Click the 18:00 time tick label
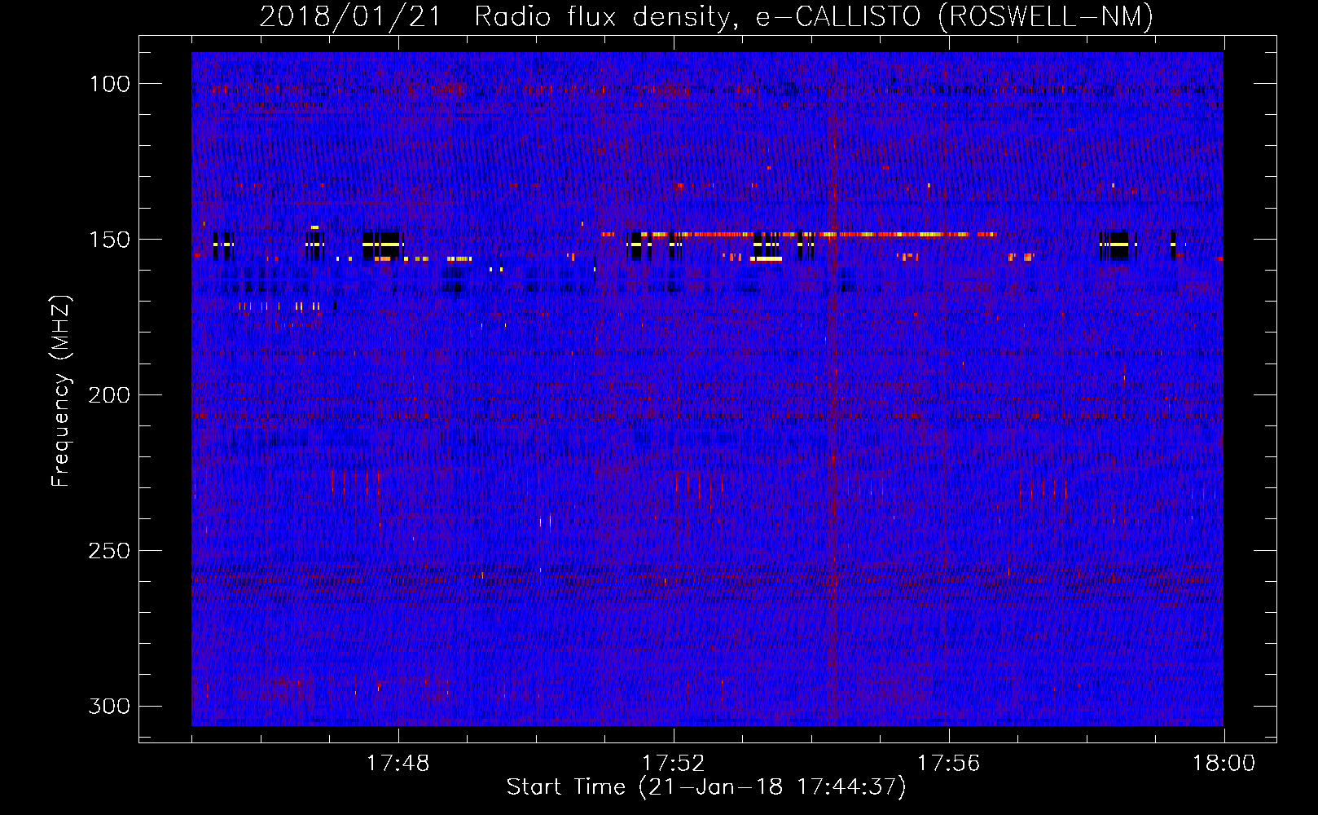This screenshot has height=815, width=1318. tap(1224, 764)
